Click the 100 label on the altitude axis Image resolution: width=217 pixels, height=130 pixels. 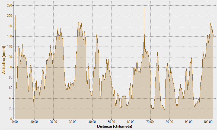9,67
